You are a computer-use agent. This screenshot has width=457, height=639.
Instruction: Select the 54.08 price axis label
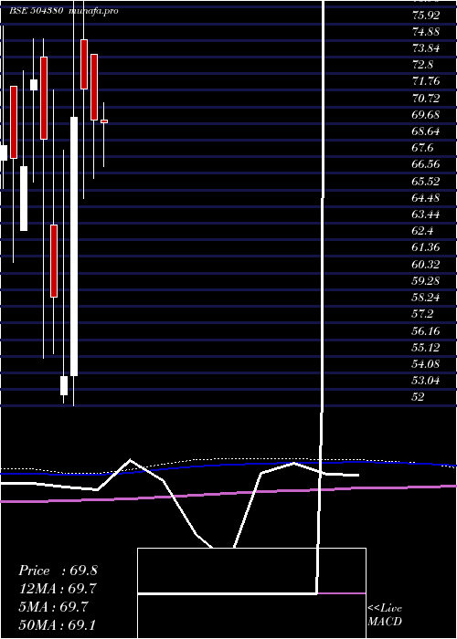(426, 364)
